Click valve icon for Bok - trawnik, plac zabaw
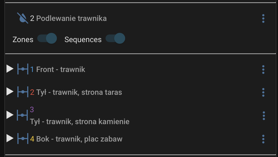278x157 pixels. pos(23,139)
